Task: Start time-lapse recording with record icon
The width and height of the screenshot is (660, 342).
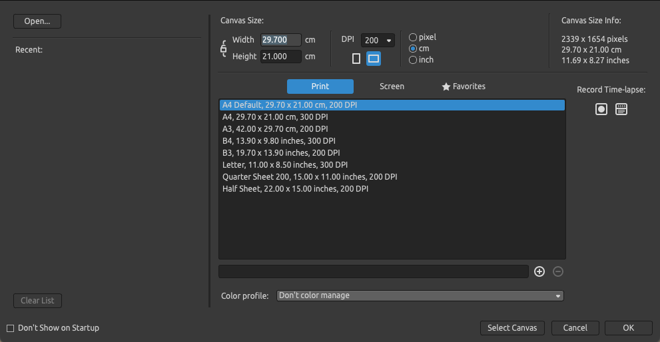Action: click(x=601, y=109)
